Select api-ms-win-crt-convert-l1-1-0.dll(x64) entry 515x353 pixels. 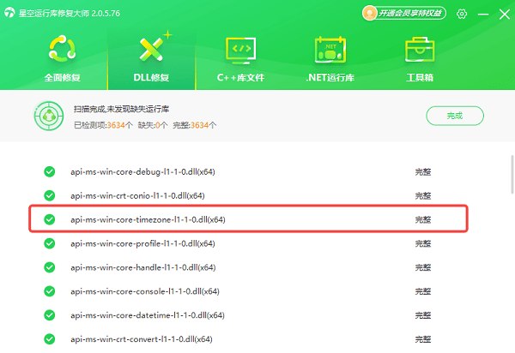point(142,339)
